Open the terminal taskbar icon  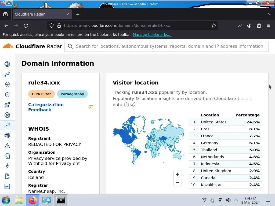(x=60, y=200)
